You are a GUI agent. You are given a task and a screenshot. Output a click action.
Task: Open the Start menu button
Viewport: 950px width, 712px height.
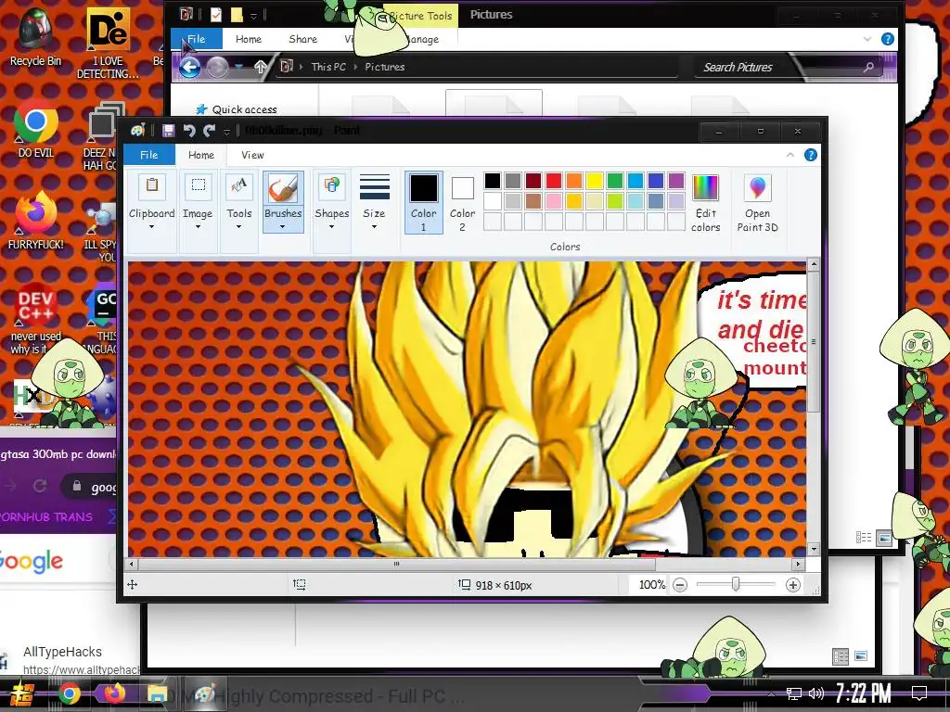22,693
